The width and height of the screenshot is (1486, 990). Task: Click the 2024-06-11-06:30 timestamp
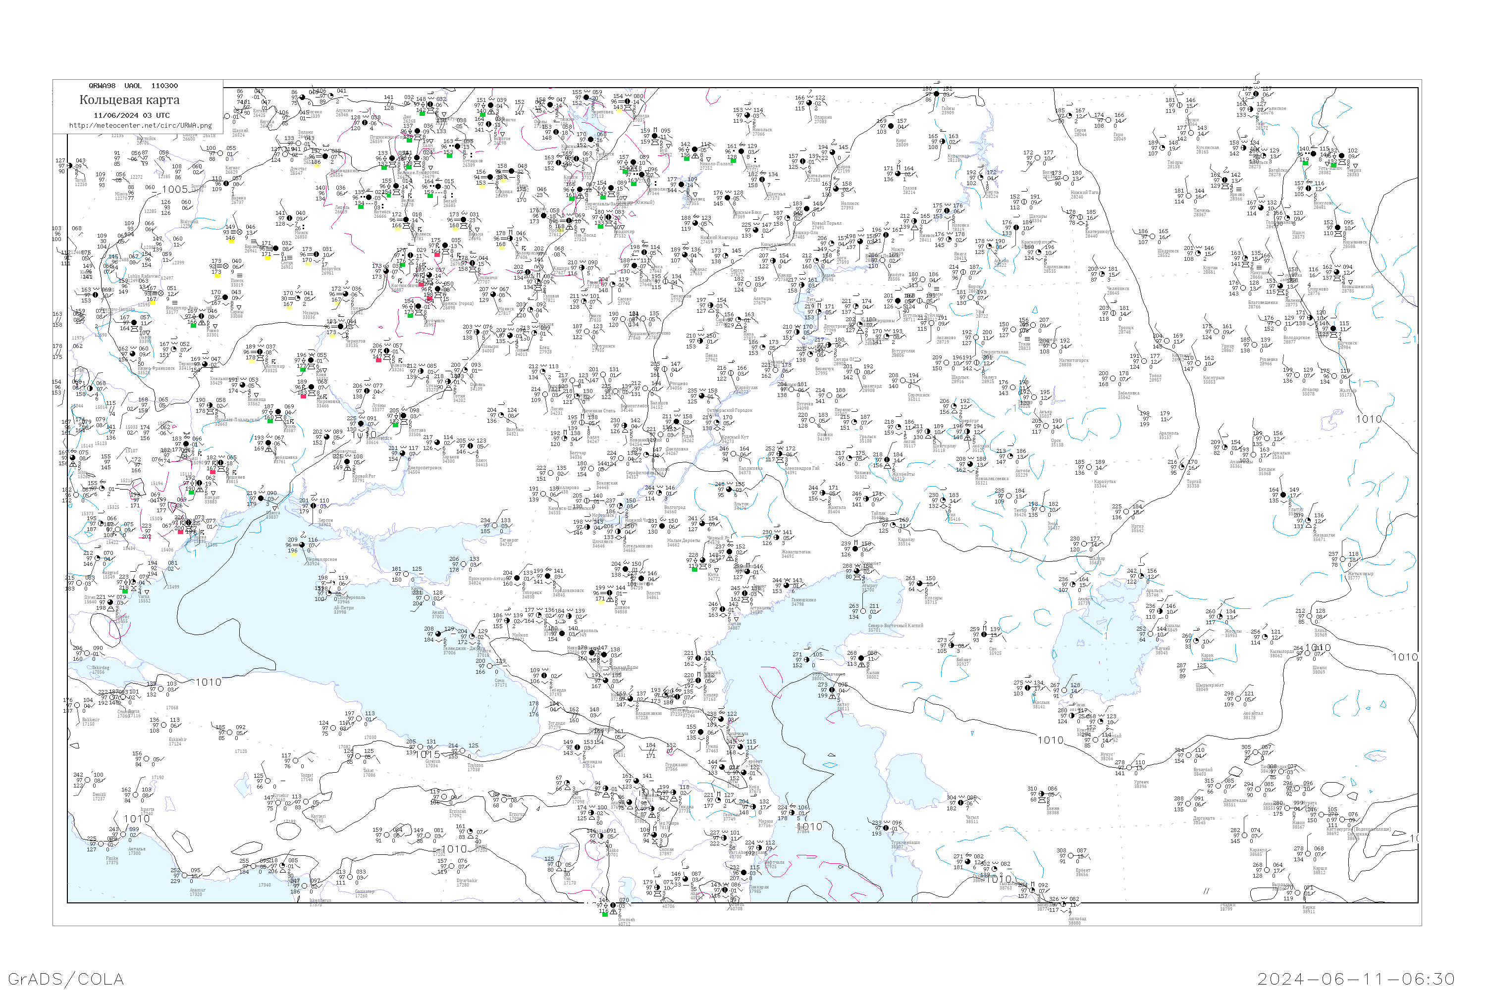(x=1357, y=979)
